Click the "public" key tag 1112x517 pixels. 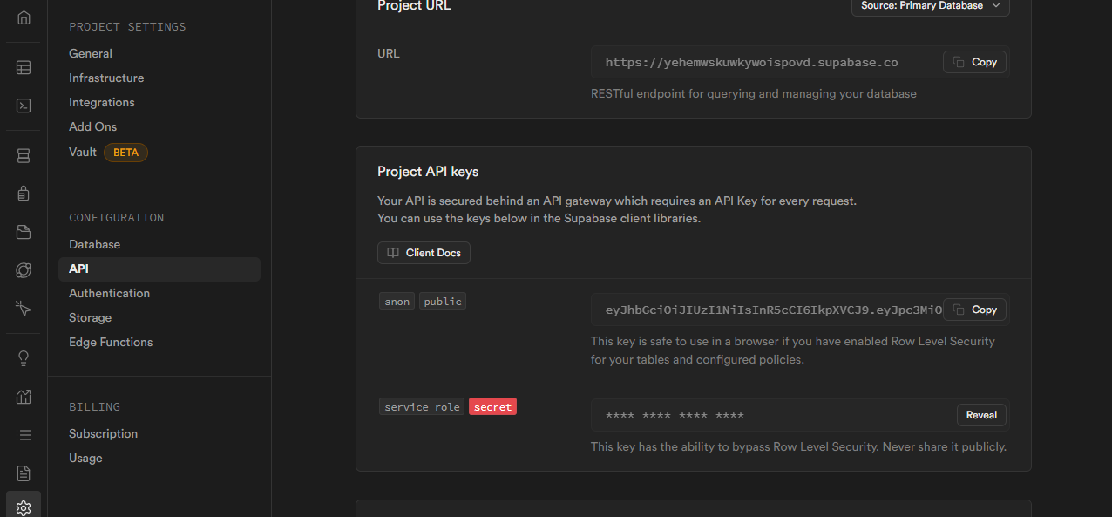coord(443,302)
